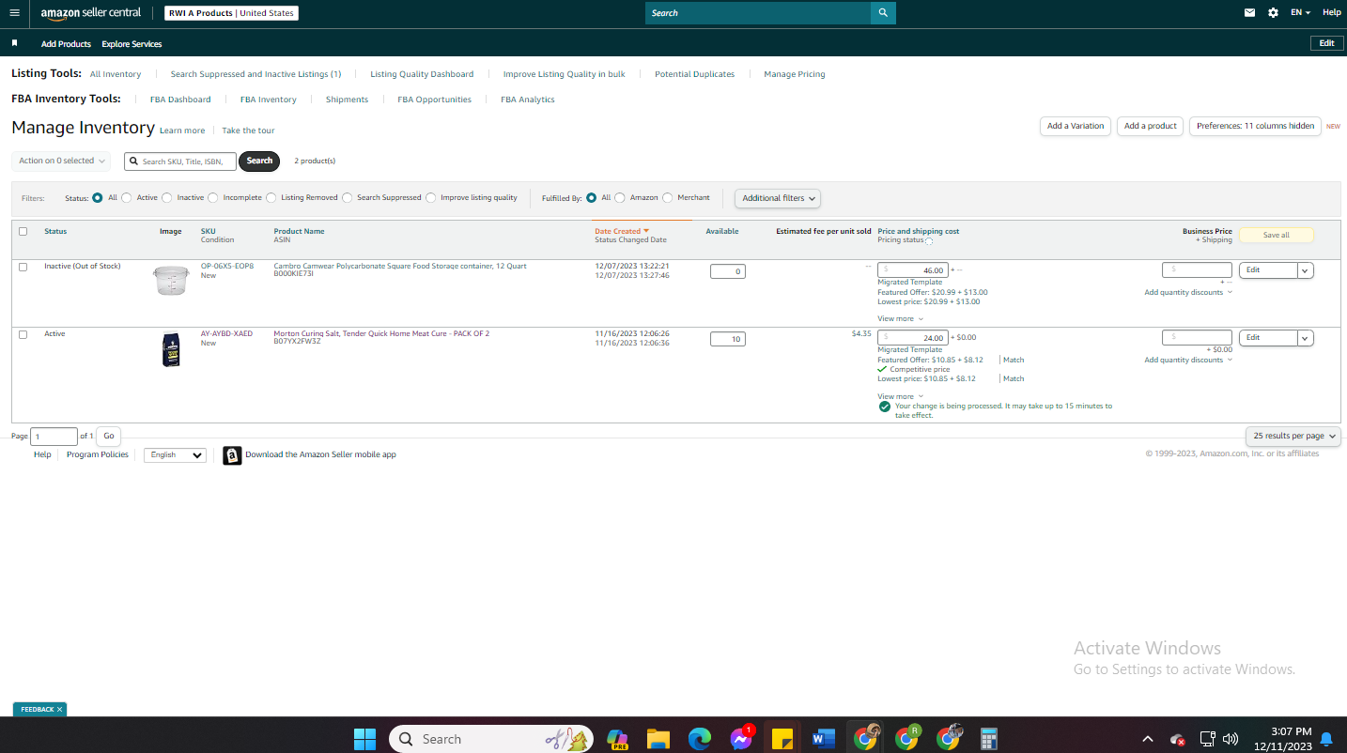The width and height of the screenshot is (1347, 753).
Task: Open the settings gear icon
Action: (x=1273, y=13)
